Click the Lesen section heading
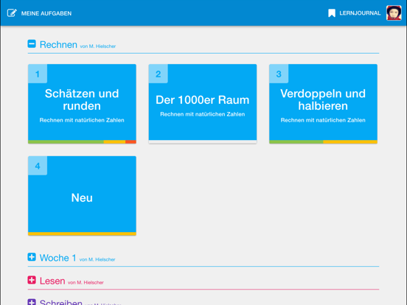Viewport: 407px width, 305px height. 52,281
